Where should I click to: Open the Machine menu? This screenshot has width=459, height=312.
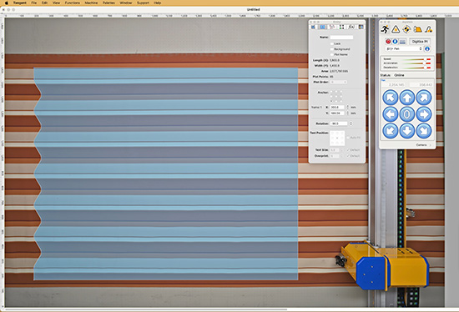pos(91,3)
